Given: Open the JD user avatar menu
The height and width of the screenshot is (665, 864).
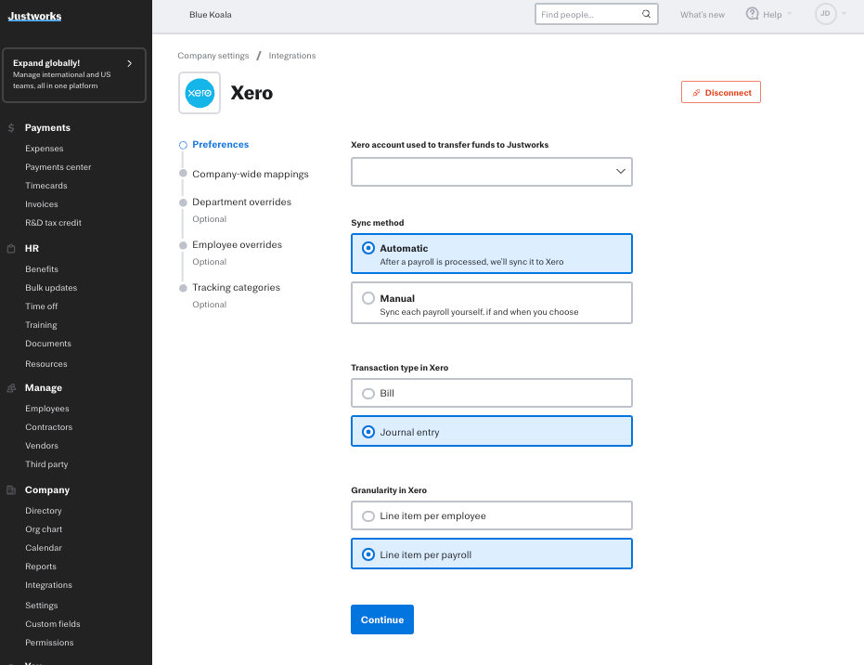Looking at the screenshot, I should pyautogui.click(x=825, y=14).
